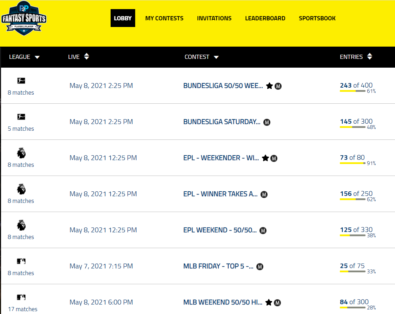Image resolution: width=395 pixels, height=314 pixels.
Task: Click the star icon on MLB Weekend 50/50 contest
Action: pyautogui.click(x=269, y=302)
